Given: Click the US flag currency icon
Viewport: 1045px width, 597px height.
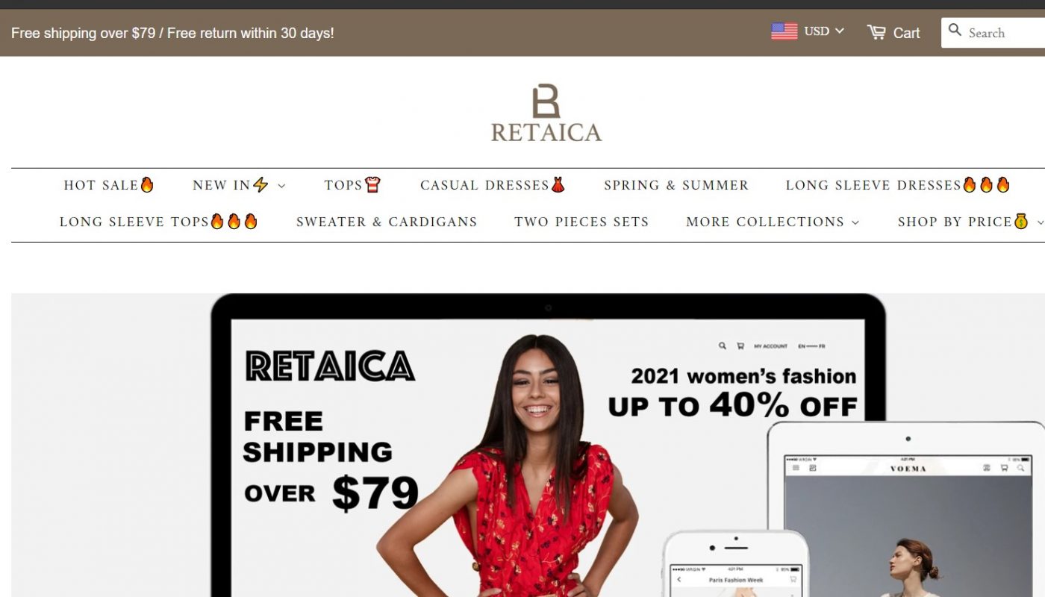Looking at the screenshot, I should 784,31.
